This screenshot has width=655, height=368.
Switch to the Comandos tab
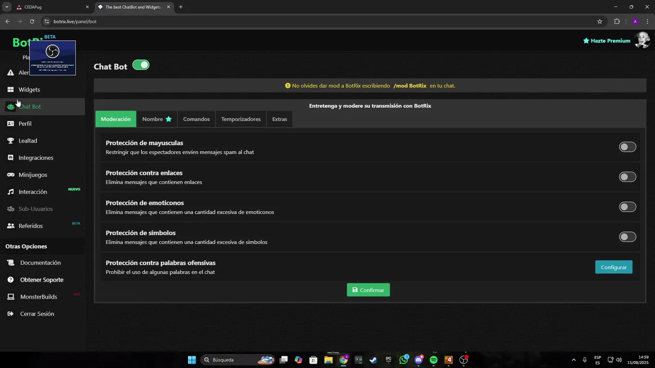tap(196, 119)
